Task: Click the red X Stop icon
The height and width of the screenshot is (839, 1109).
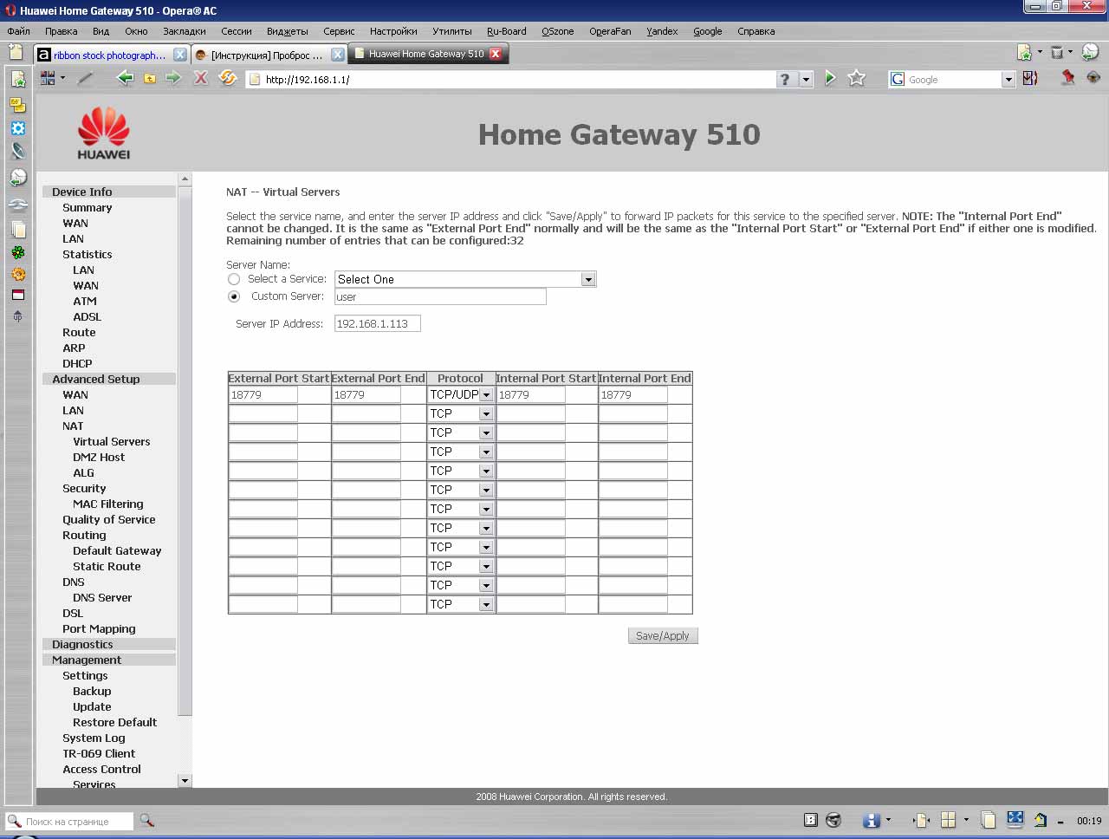Action: tap(200, 79)
